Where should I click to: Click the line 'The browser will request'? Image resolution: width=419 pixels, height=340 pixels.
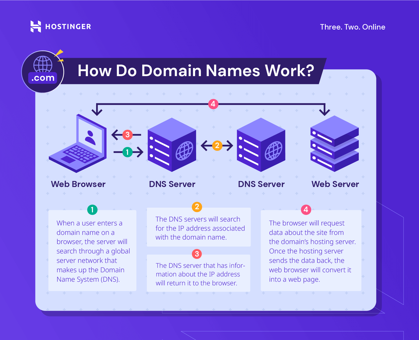pos(307,223)
